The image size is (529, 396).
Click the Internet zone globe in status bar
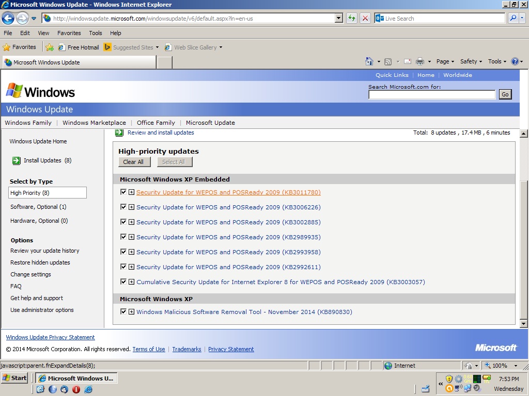click(388, 366)
